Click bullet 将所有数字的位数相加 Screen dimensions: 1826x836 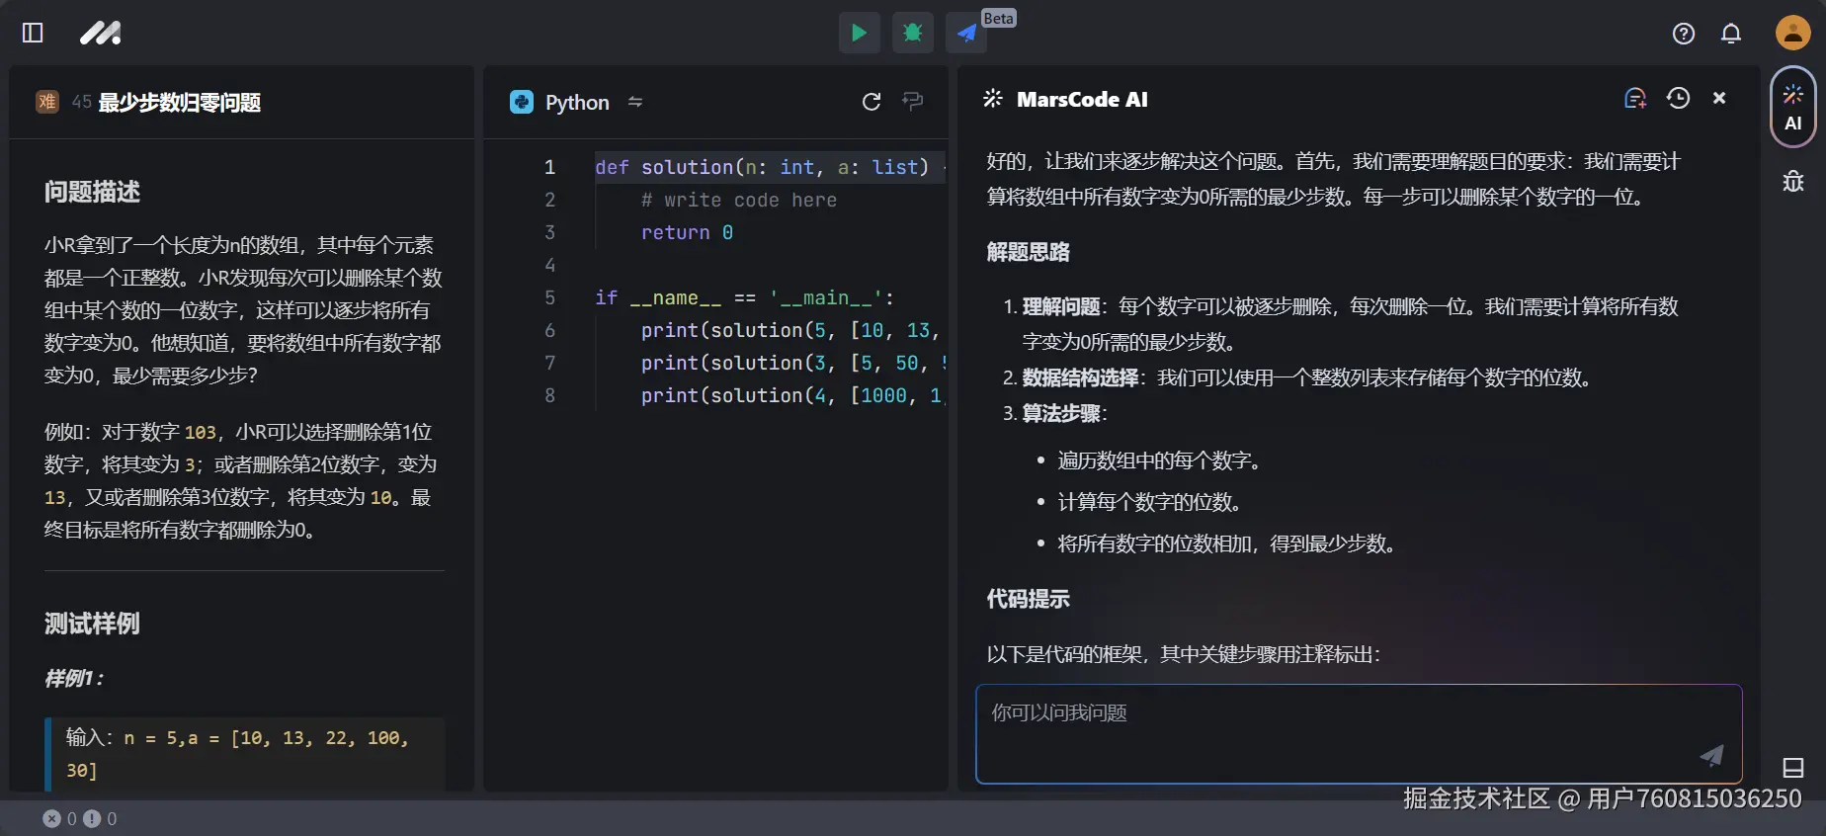tap(1226, 543)
